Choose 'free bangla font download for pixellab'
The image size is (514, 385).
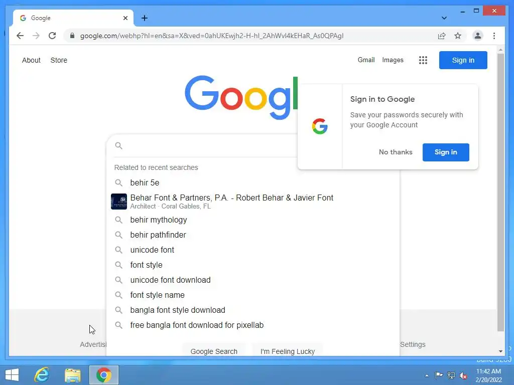coord(253,325)
